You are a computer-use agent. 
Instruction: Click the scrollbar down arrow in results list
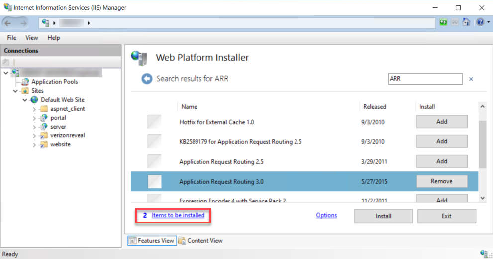tap(483, 198)
